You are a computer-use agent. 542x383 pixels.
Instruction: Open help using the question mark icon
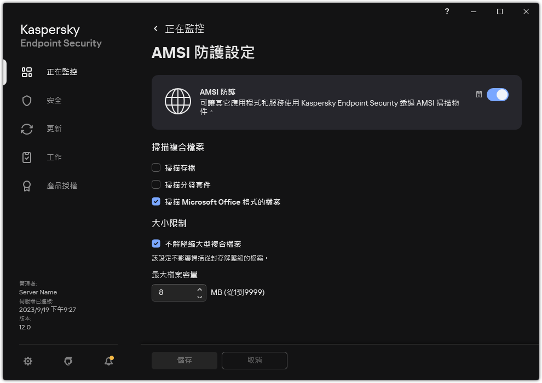coord(446,11)
